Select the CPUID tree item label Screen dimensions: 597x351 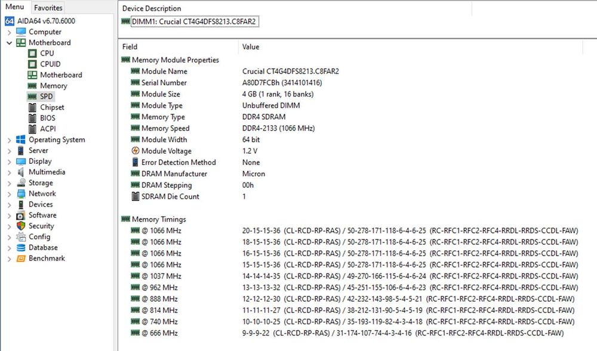(x=50, y=64)
